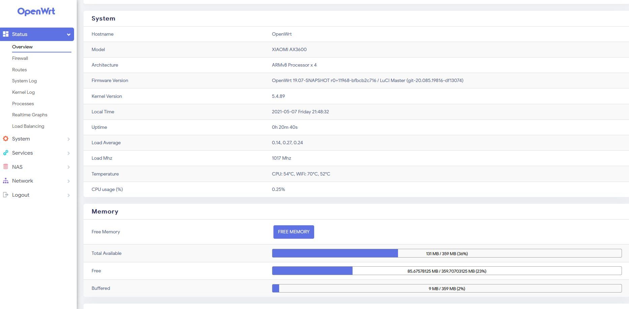Click the Local Time label
This screenshot has height=309, width=629.
(103, 112)
